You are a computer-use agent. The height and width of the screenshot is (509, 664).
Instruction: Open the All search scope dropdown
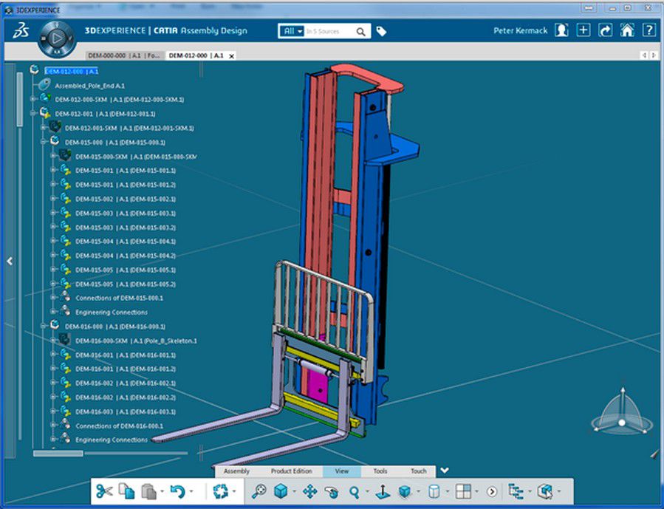(292, 31)
